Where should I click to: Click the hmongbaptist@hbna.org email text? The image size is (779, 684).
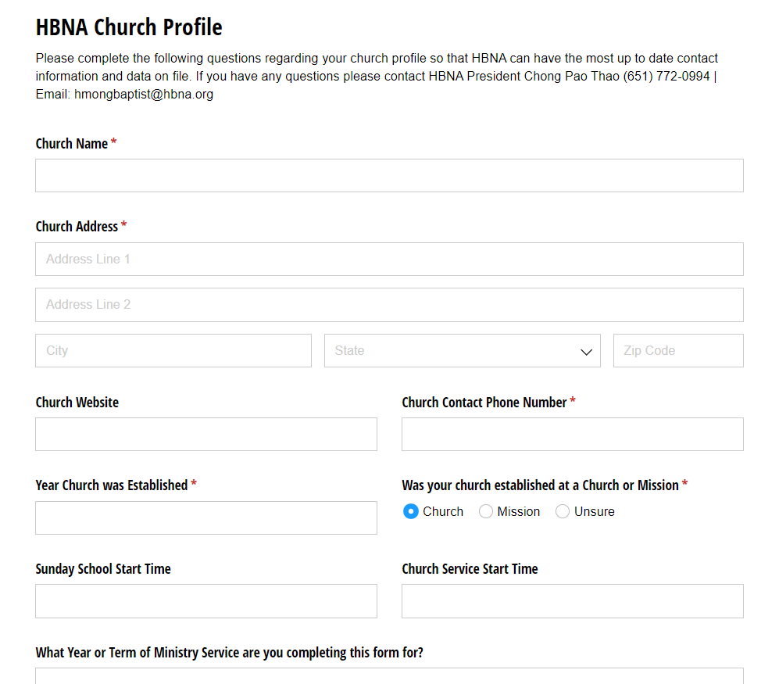click(x=144, y=94)
